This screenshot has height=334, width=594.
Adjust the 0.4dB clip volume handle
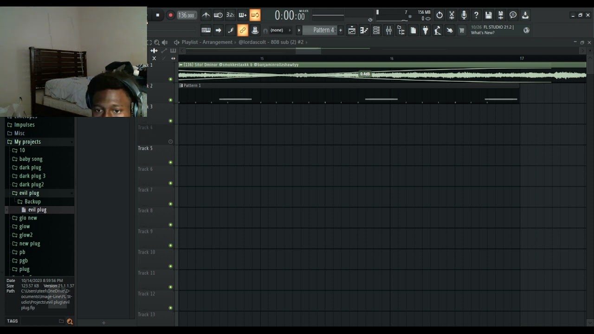point(365,74)
